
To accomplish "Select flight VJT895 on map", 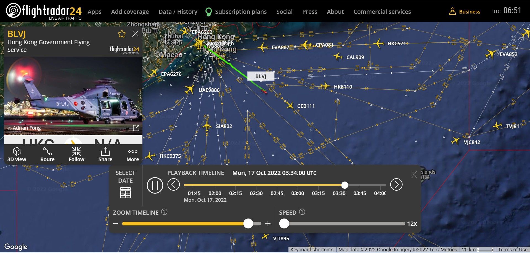I will pyautogui.click(x=265, y=236).
